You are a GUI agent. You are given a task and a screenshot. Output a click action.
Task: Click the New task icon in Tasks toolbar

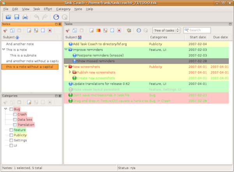point(91,30)
